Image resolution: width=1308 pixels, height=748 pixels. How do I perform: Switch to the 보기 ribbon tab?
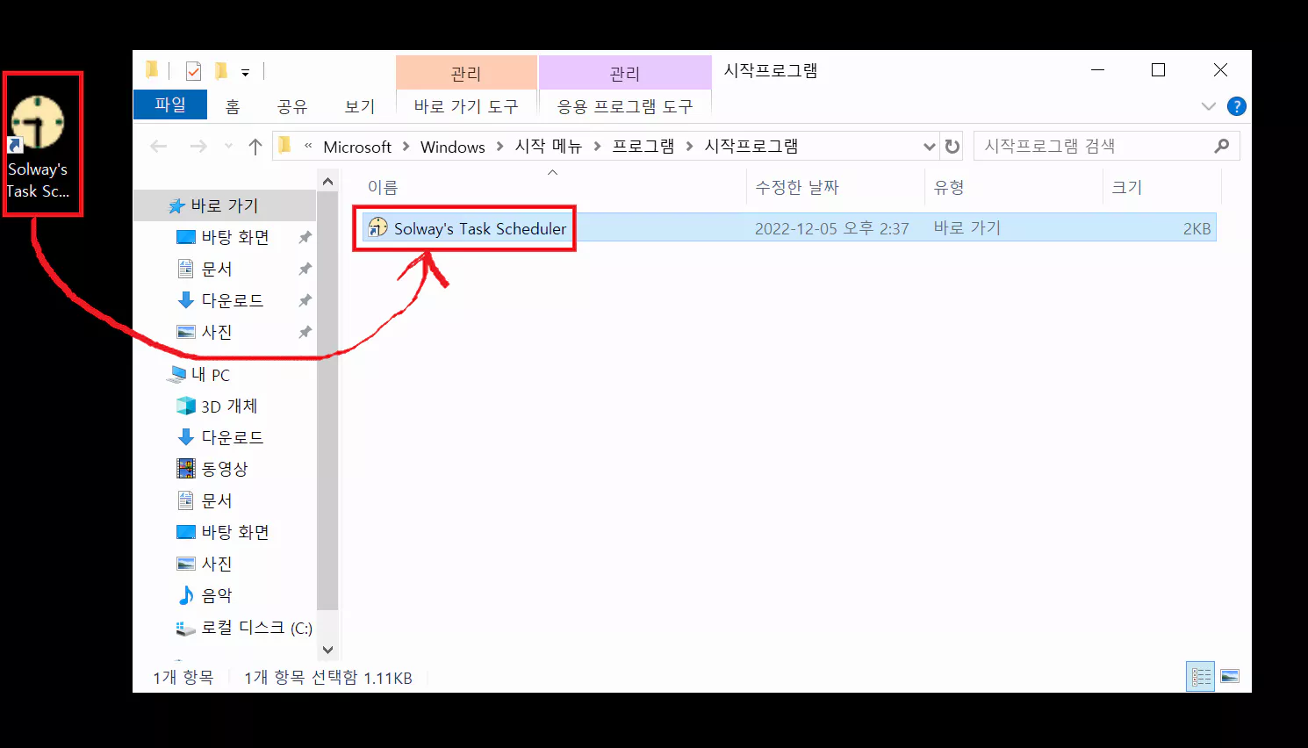tap(358, 105)
